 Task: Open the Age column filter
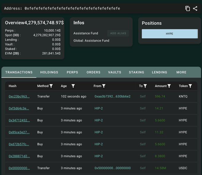coord(73,86)
